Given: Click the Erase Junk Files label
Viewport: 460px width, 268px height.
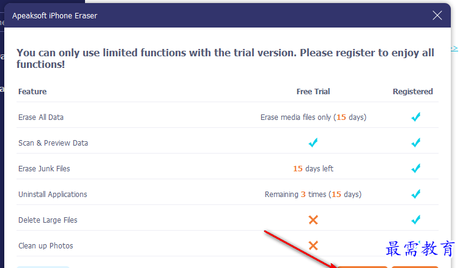Looking at the screenshot, I should [44, 168].
